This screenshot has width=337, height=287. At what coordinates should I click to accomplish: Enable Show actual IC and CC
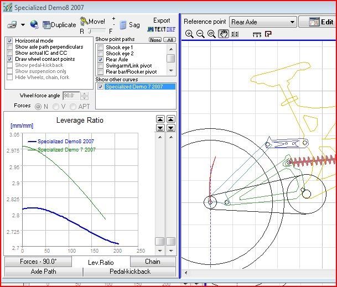point(9,53)
